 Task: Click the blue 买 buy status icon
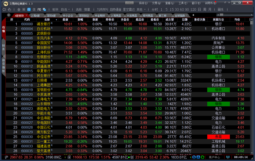tap(198, 157)
